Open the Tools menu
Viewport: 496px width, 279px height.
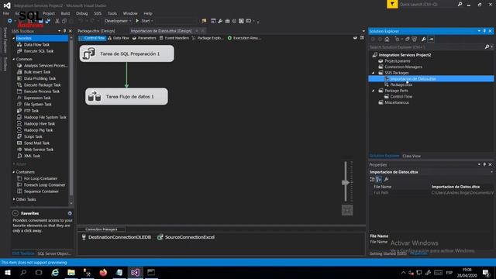coord(112,13)
